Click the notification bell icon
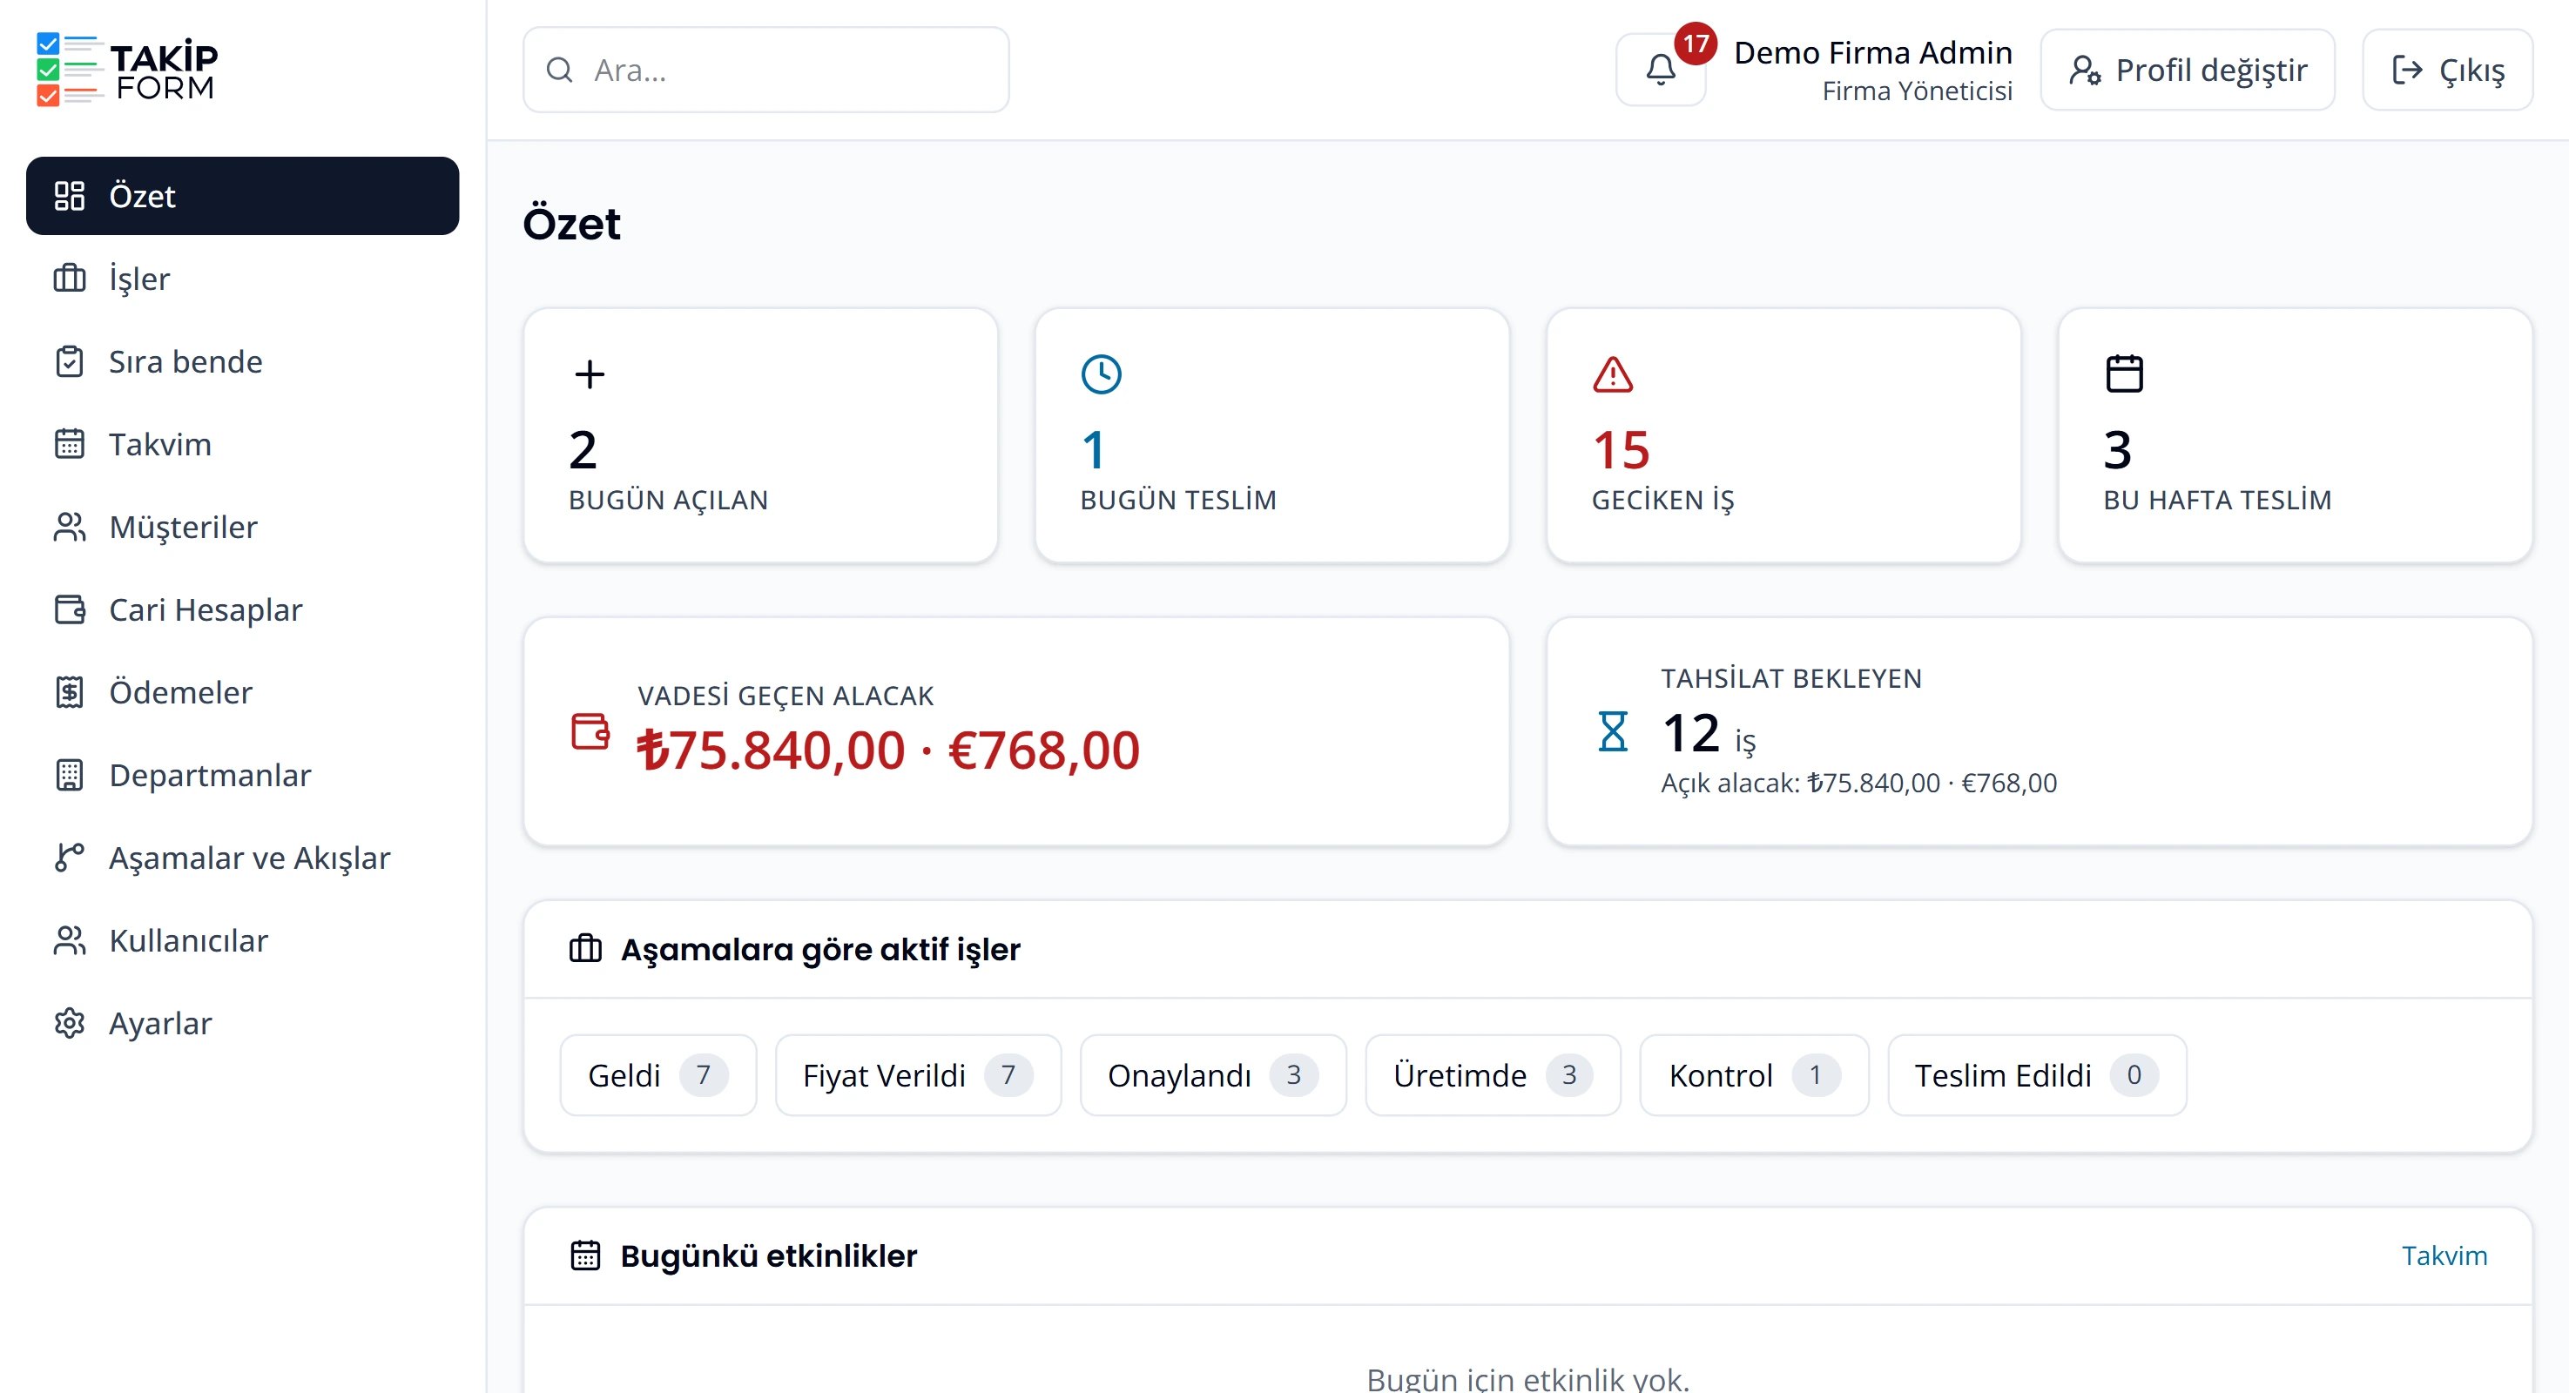This screenshot has height=1393, width=2569. 1661,70
